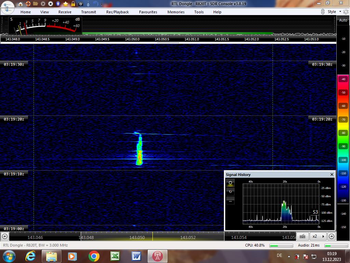This screenshot has width=350, height=263.
Task: Open Excel from taskbar
Action: [115, 256]
